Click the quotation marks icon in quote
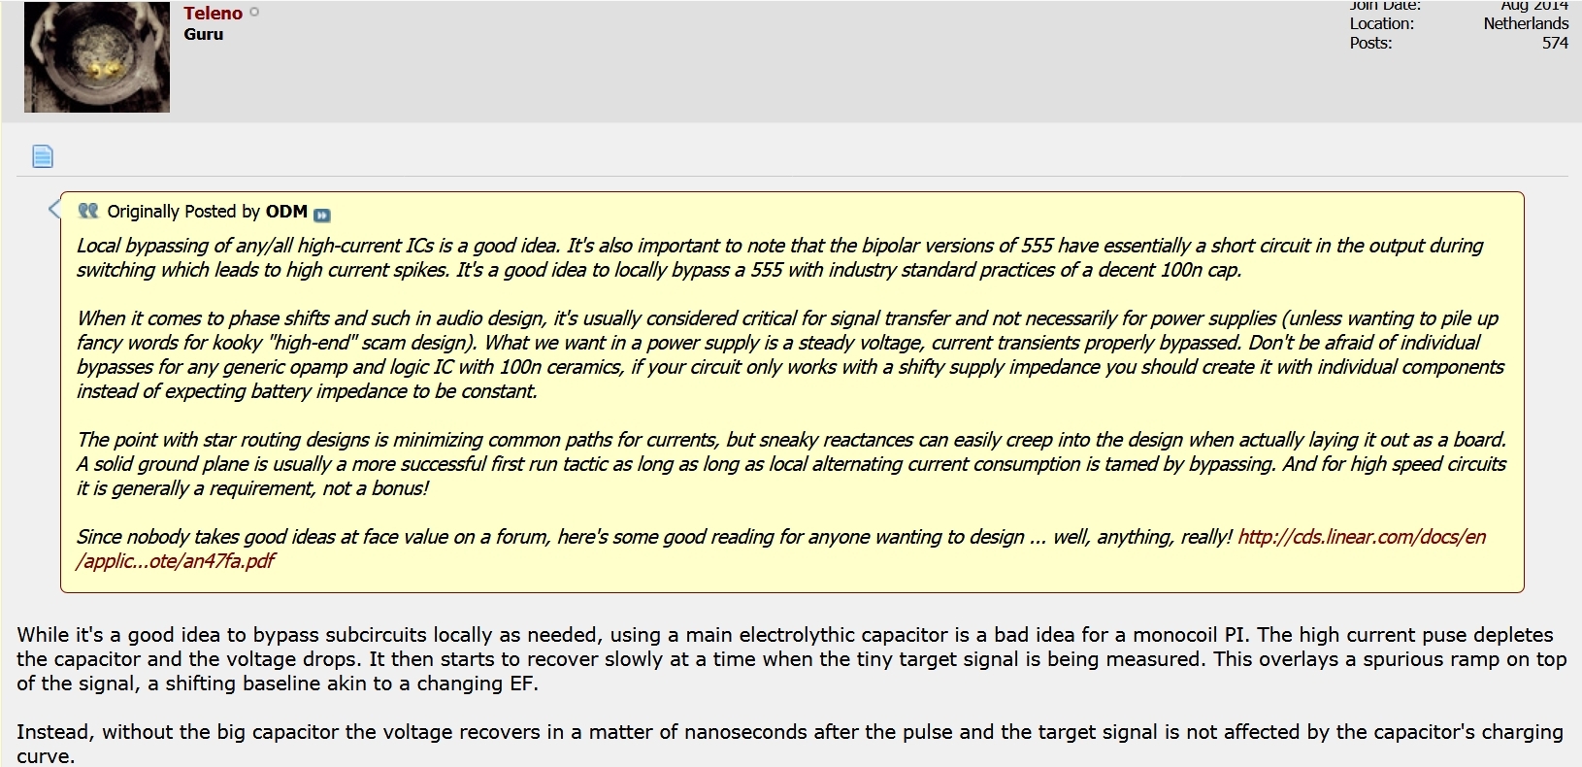 tap(88, 211)
